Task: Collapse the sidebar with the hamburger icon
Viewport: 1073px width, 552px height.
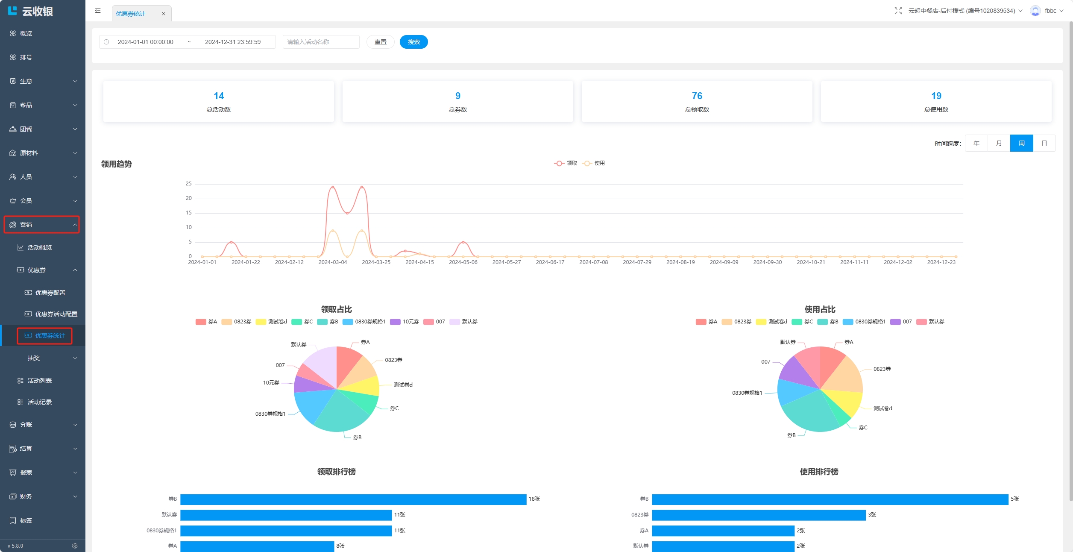Action: click(x=98, y=11)
